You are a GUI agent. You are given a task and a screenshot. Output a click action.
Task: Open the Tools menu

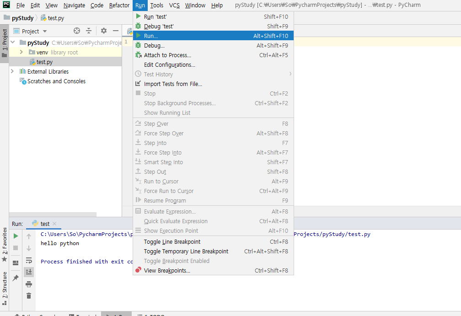tap(156, 5)
